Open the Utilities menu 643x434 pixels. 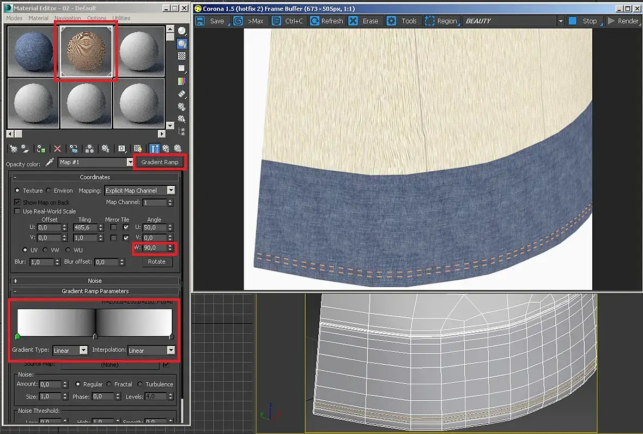click(121, 18)
